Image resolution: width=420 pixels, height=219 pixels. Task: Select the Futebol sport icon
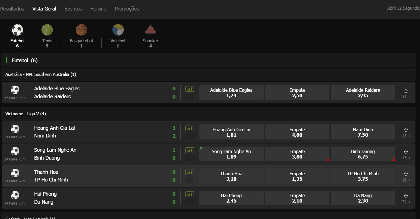[17, 30]
